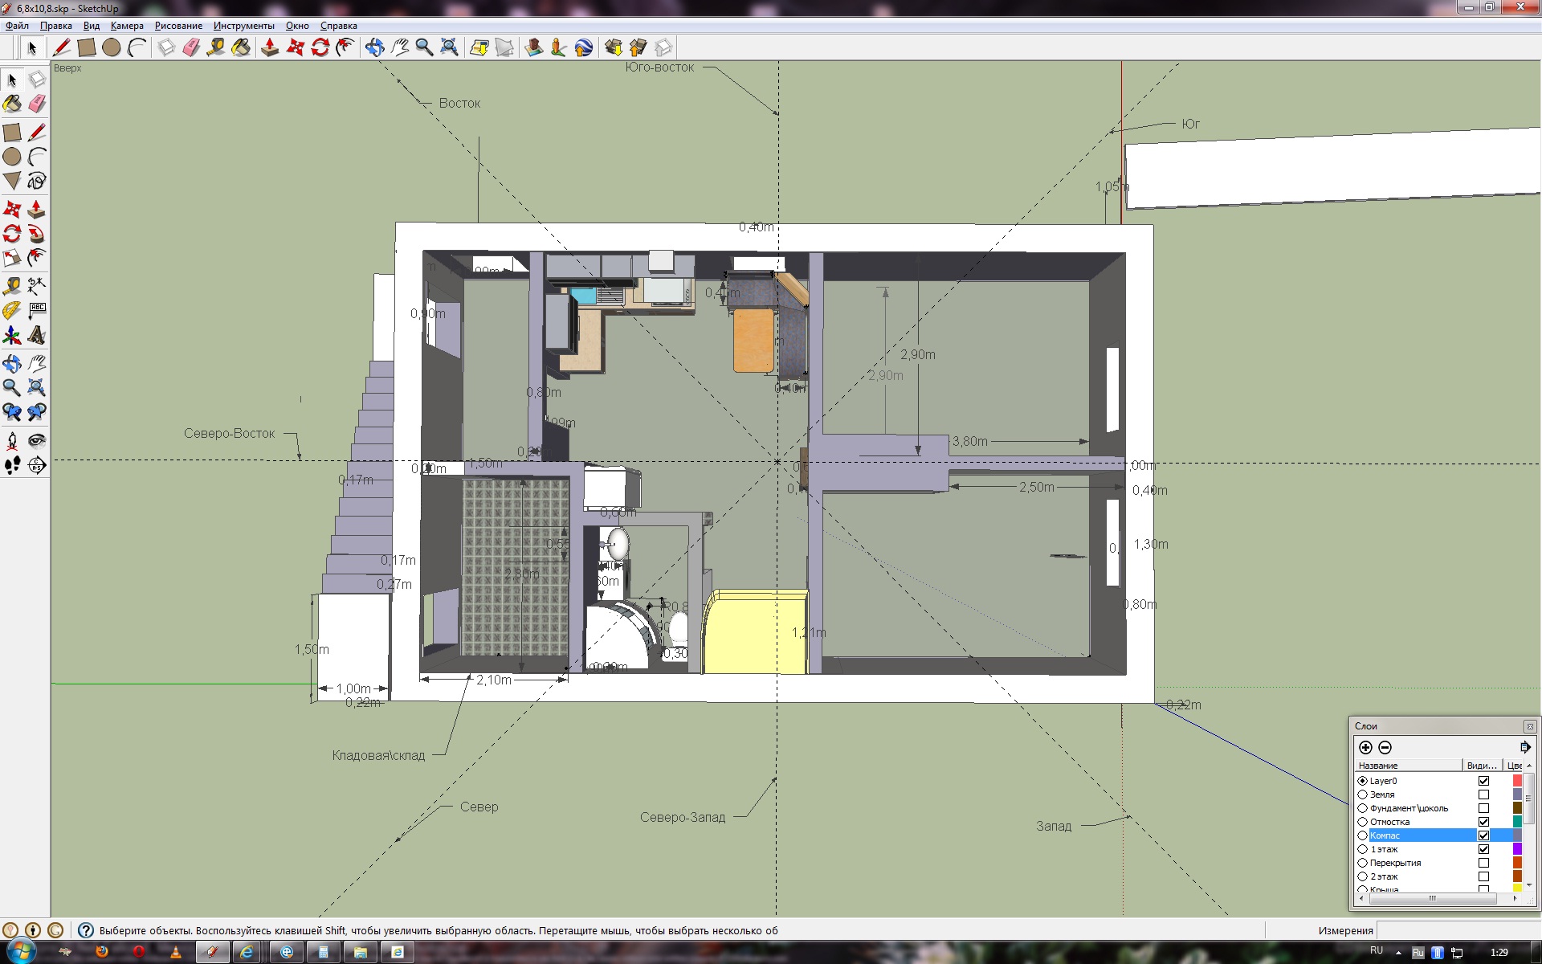This screenshot has width=1542, height=964.
Task: Open the Камера menu
Action: tap(127, 26)
